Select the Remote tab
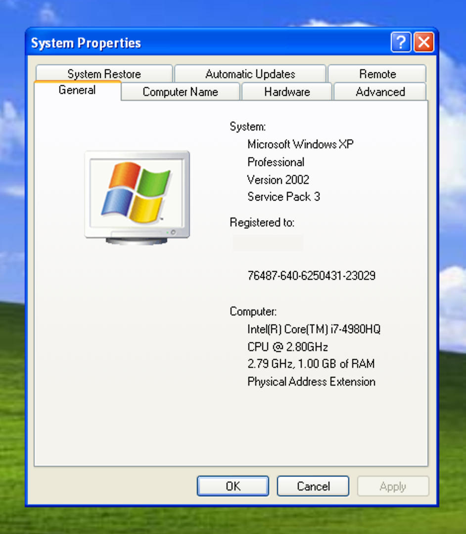The image size is (466, 534). 377,74
